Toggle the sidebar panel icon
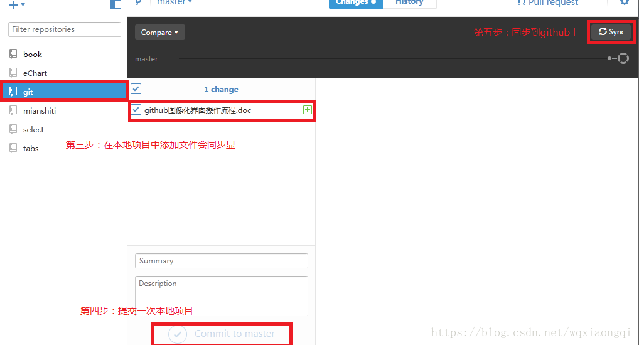The height and width of the screenshot is (345, 639). click(x=115, y=4)
